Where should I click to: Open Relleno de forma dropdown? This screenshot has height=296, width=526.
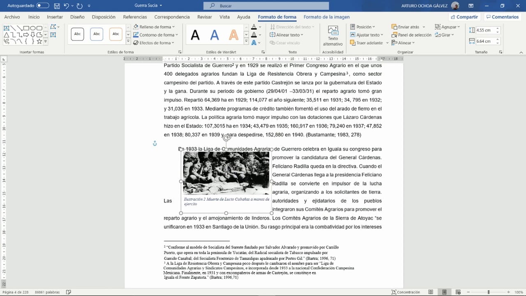point(154,27)
